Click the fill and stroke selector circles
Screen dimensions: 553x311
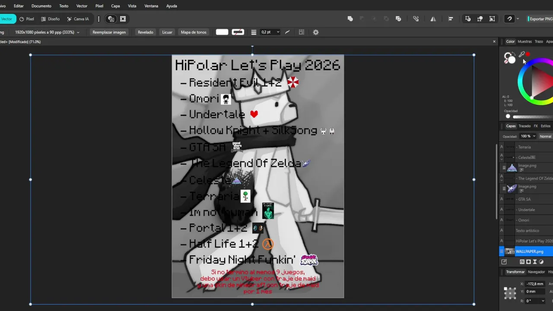click(509, 58)
